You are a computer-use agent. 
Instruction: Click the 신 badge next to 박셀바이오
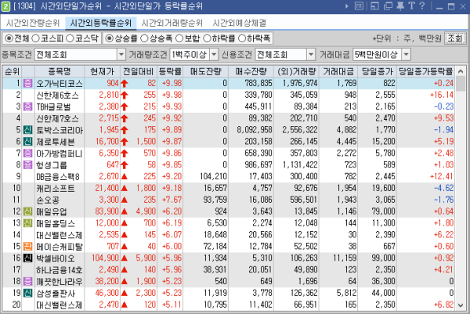point(28,258)
